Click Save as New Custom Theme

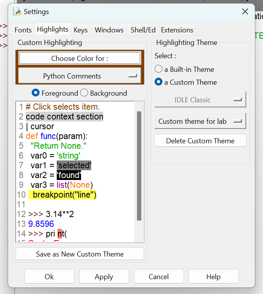pos(80,254)
